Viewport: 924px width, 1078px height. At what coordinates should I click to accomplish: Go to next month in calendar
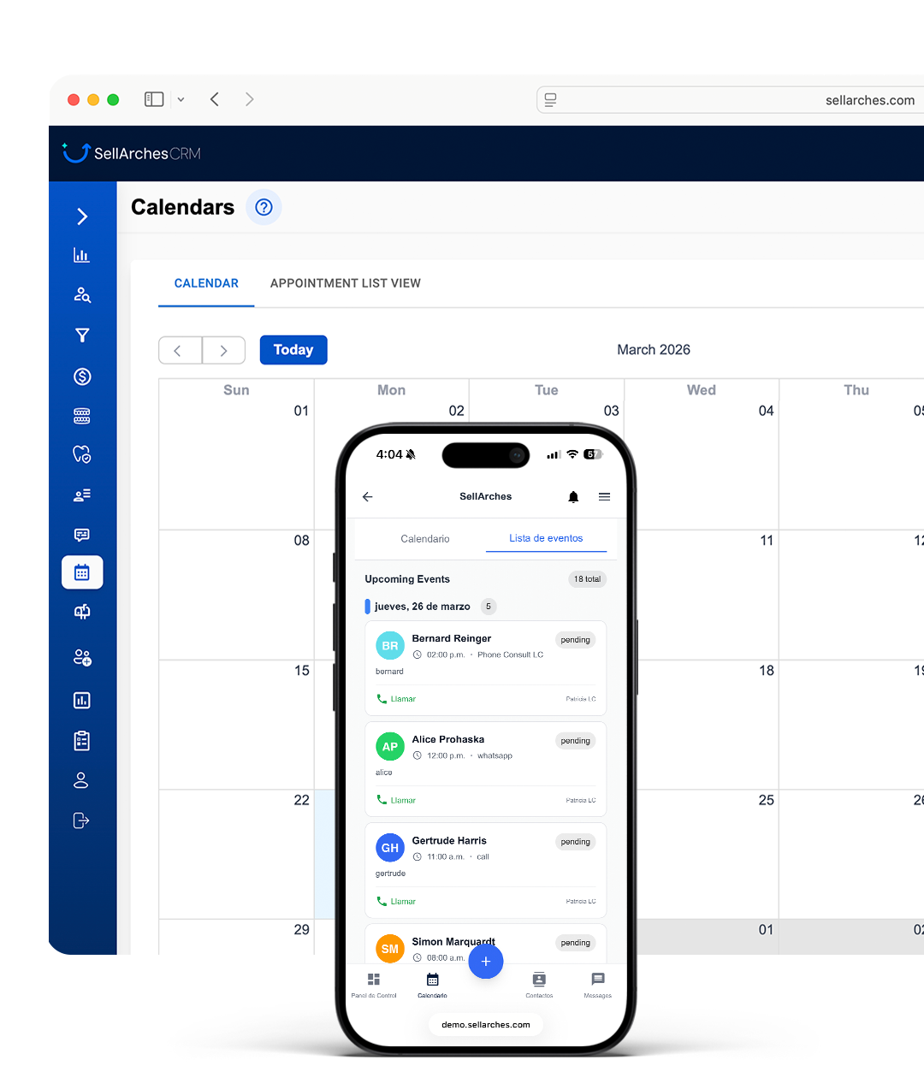coord(224,350)
